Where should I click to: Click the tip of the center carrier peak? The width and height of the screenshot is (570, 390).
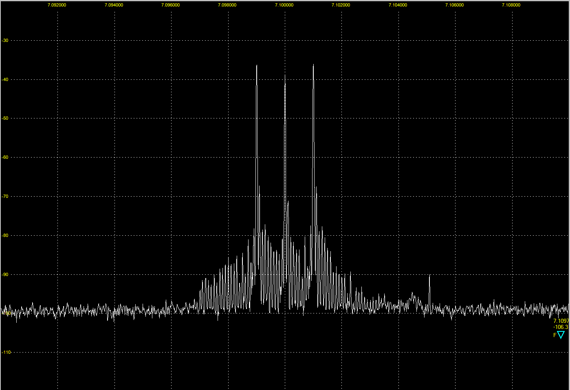(285, 75)
